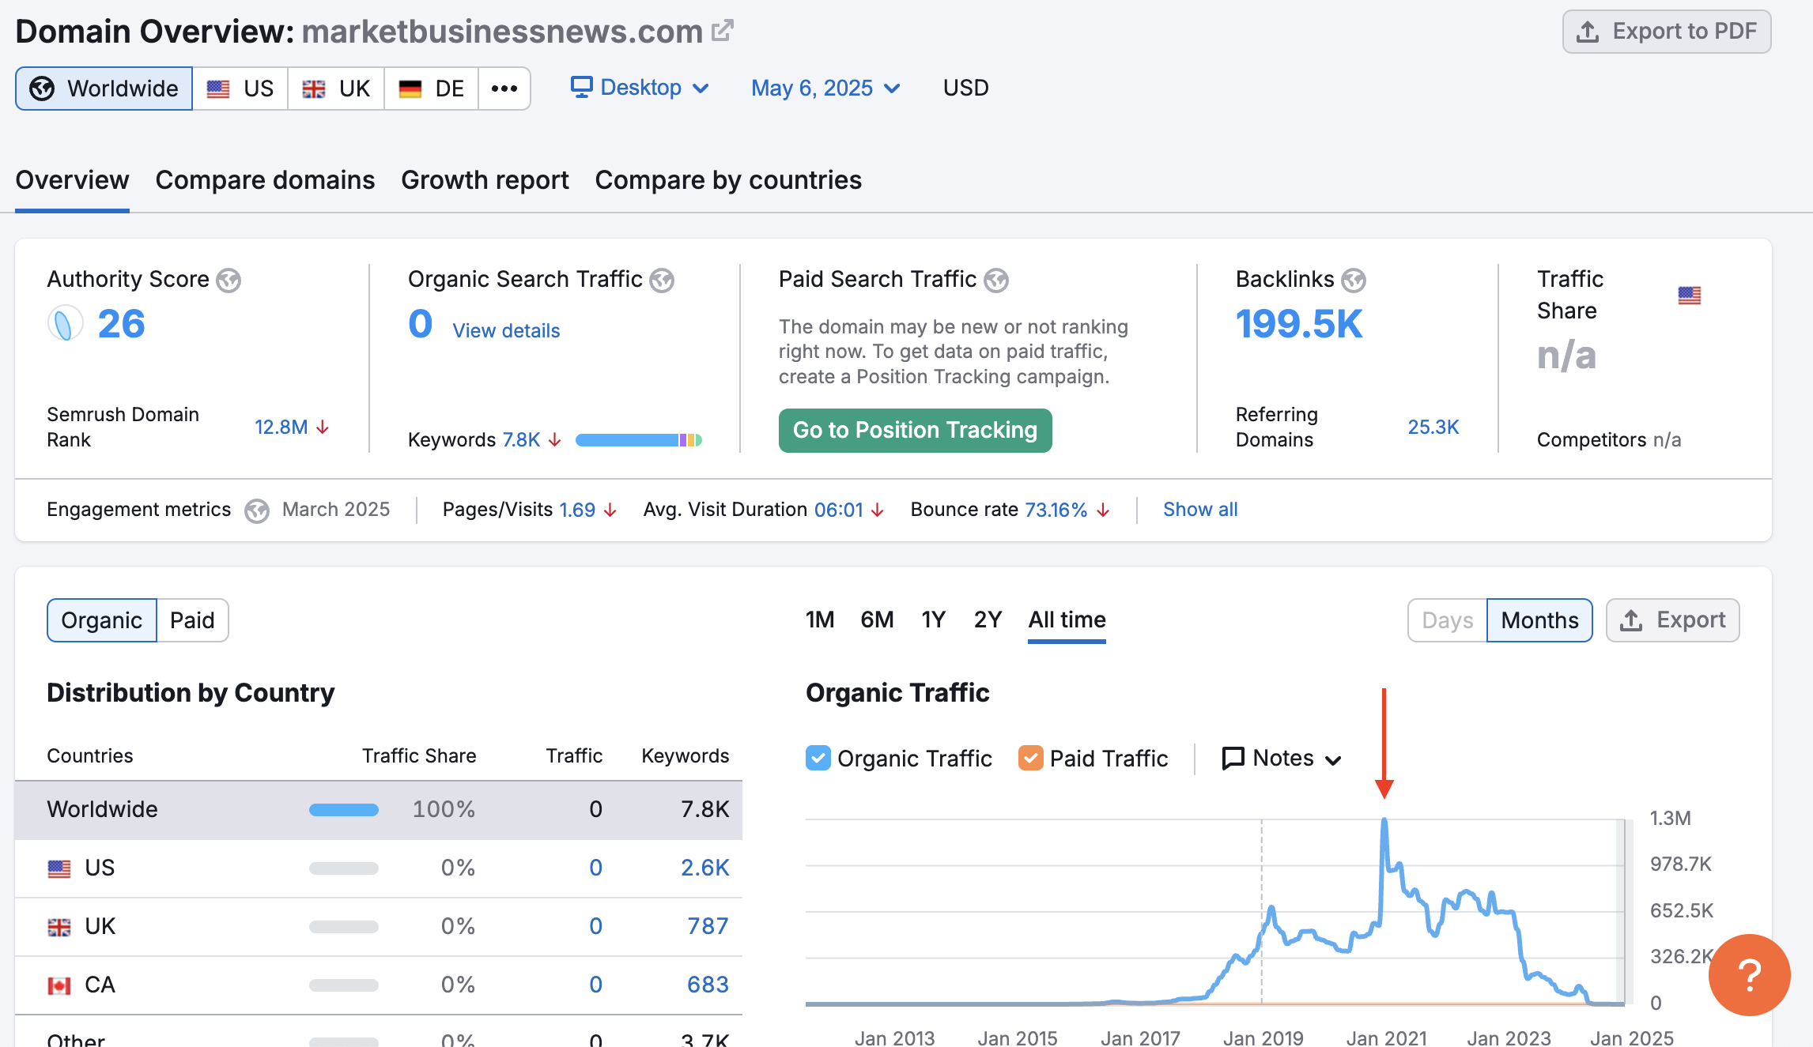Open the 199.5K backlinks link
The image size is (1813, 1047).
pyautogui.click(x=1299, y=324)
